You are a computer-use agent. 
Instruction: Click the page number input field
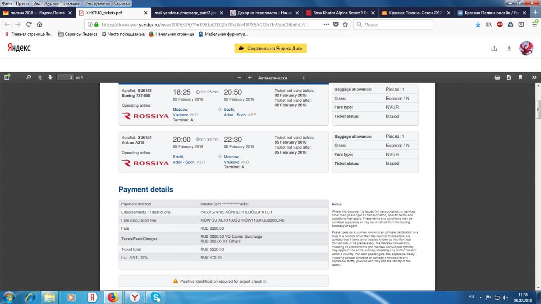[x=65, y=77]
